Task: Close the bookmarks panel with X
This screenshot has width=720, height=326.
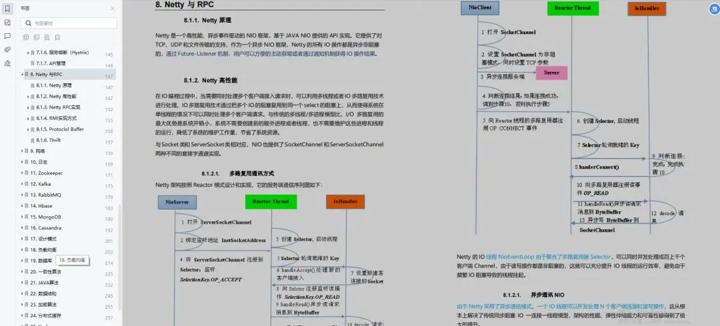Action: click(x=113, y=8)
